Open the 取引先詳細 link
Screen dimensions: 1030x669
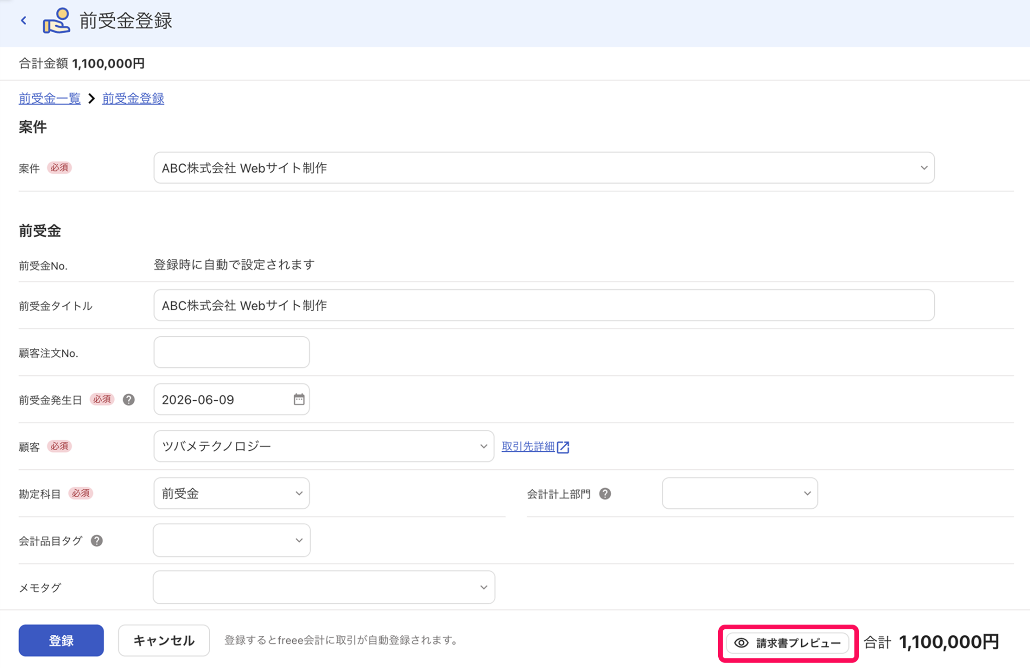pyautogui.click(x=528, y=446)
